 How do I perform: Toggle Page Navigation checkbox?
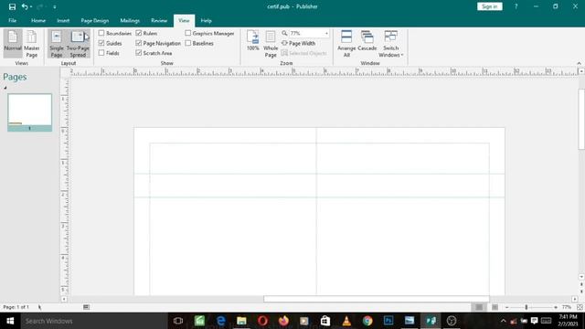click(x=139, y=43)
